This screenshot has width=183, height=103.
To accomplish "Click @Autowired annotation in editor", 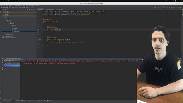I will click(x=52, y=27).
